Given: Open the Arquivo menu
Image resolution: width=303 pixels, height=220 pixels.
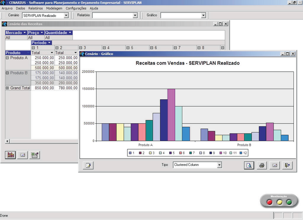Looking at the screenshot, I should click(x=7, y=8).
